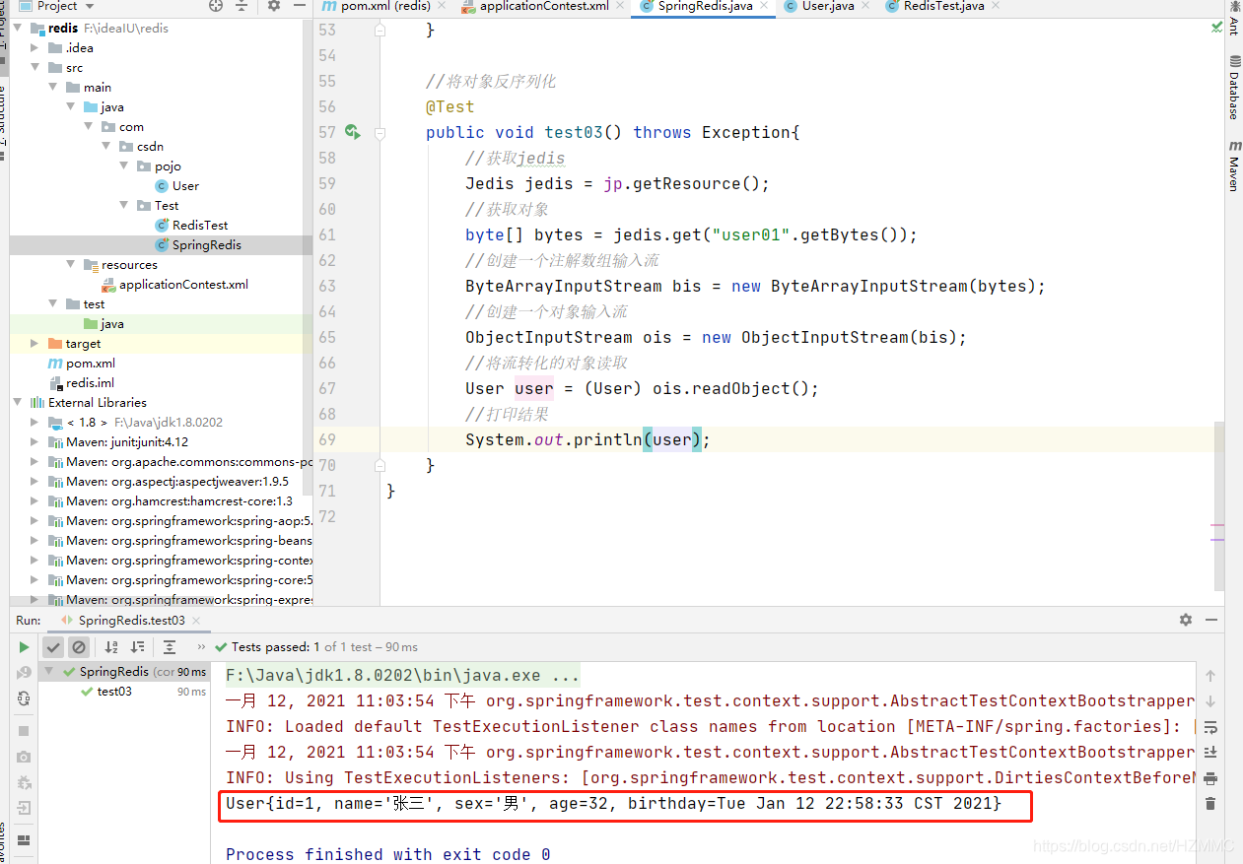Click 'Process finished with exit code 0' text

pyautogui.click(x=387, y=854)
